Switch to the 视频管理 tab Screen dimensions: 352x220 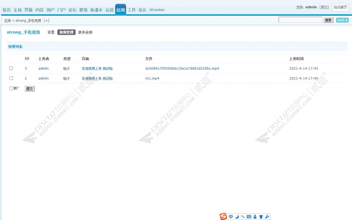coord(66,33)
